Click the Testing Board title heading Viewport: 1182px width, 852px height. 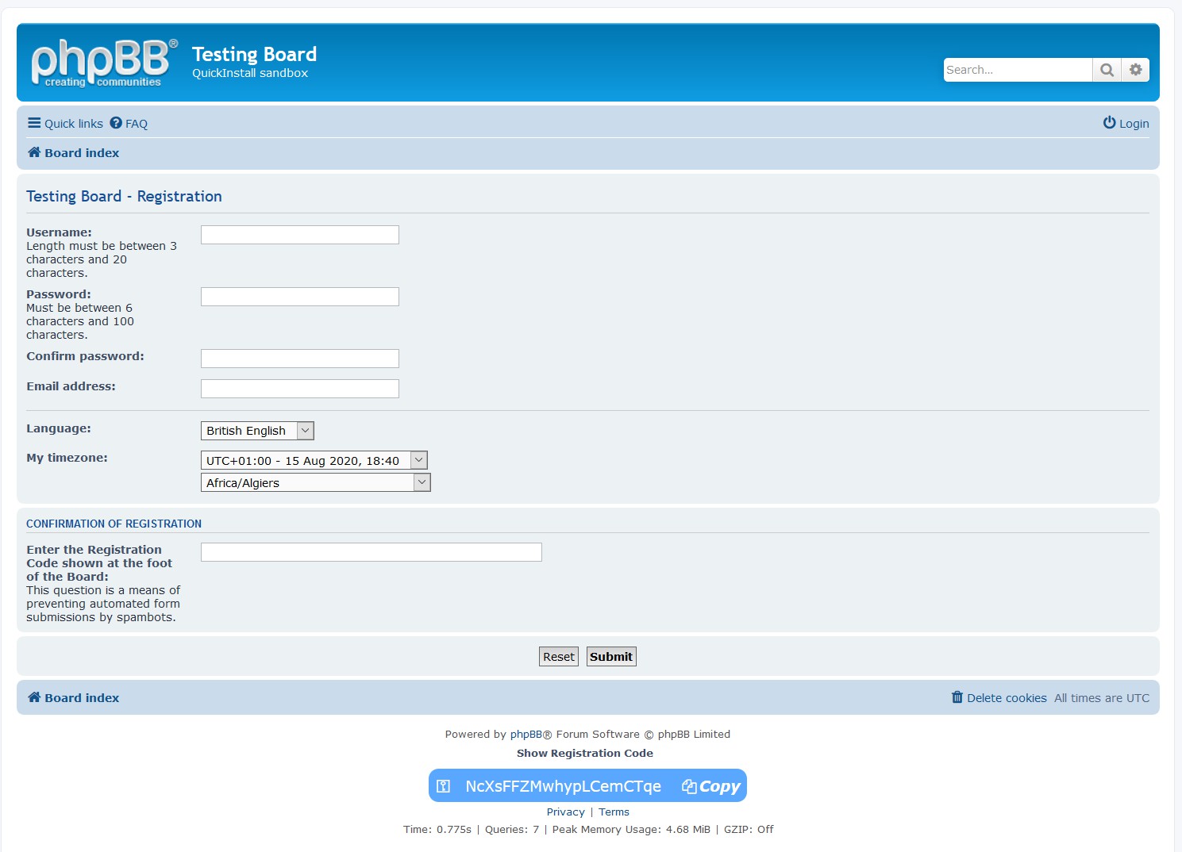point(254,54)
